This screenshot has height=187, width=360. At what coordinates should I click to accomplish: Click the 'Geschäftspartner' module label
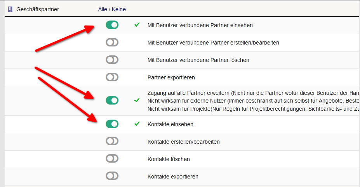[x=38, y=9]
